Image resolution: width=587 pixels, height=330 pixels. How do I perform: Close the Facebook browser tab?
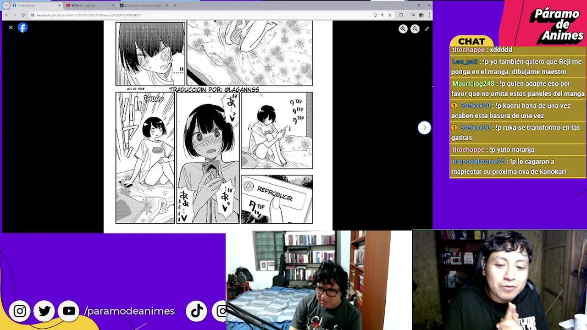[x=59, y=5]
